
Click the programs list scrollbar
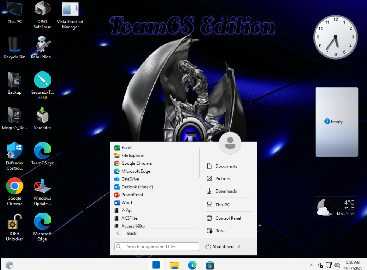pyautogui.click(x=199, y=163)
